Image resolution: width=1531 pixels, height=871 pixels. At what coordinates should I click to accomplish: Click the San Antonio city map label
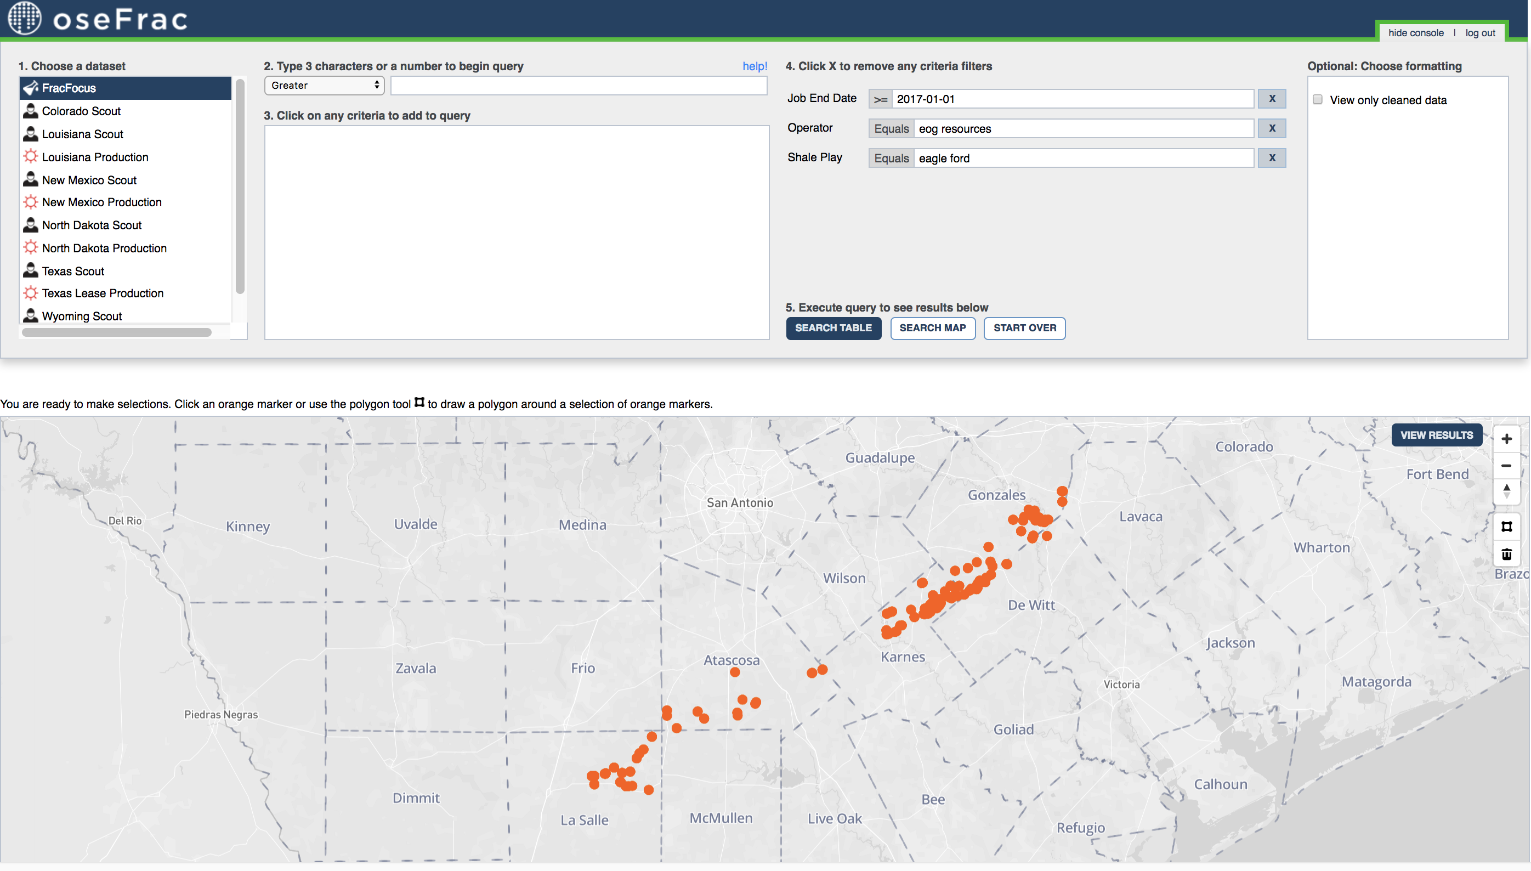tap(739, 502)
